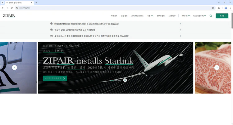Open the Korean (한국어) language selector
This screenshot has height=125, width=233.
coord(200,16)
